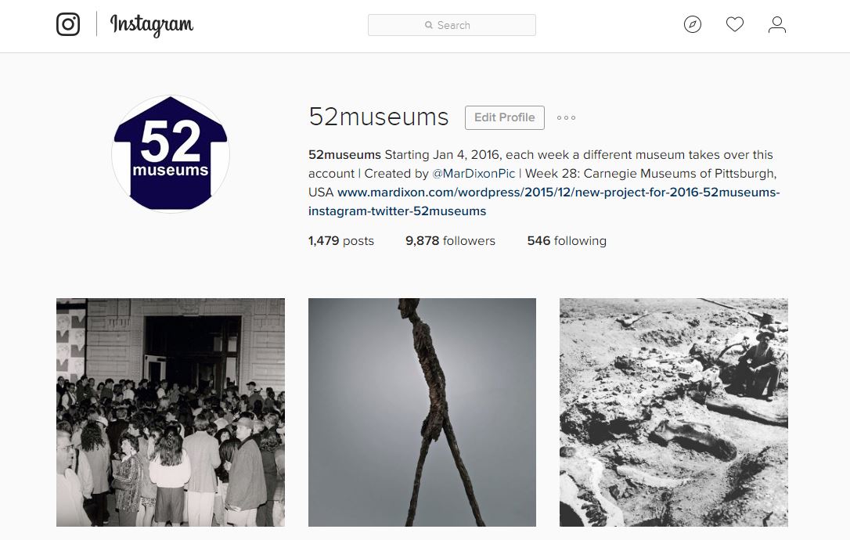Open the walking sculpture photo thumbnail
This screenshot has height=540, width=850.
pos(422,412)
